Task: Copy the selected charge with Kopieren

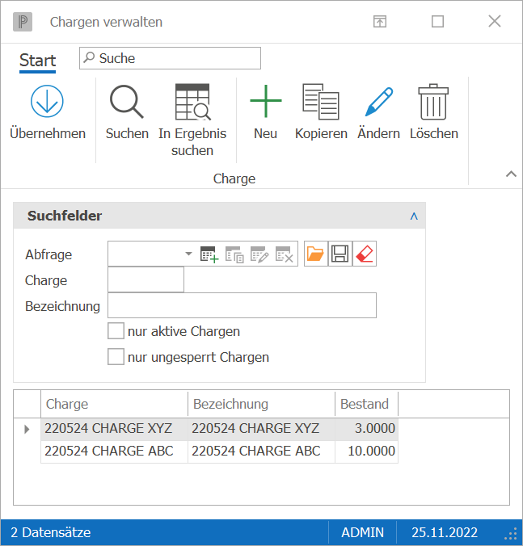Action: [x=321, y=101]
